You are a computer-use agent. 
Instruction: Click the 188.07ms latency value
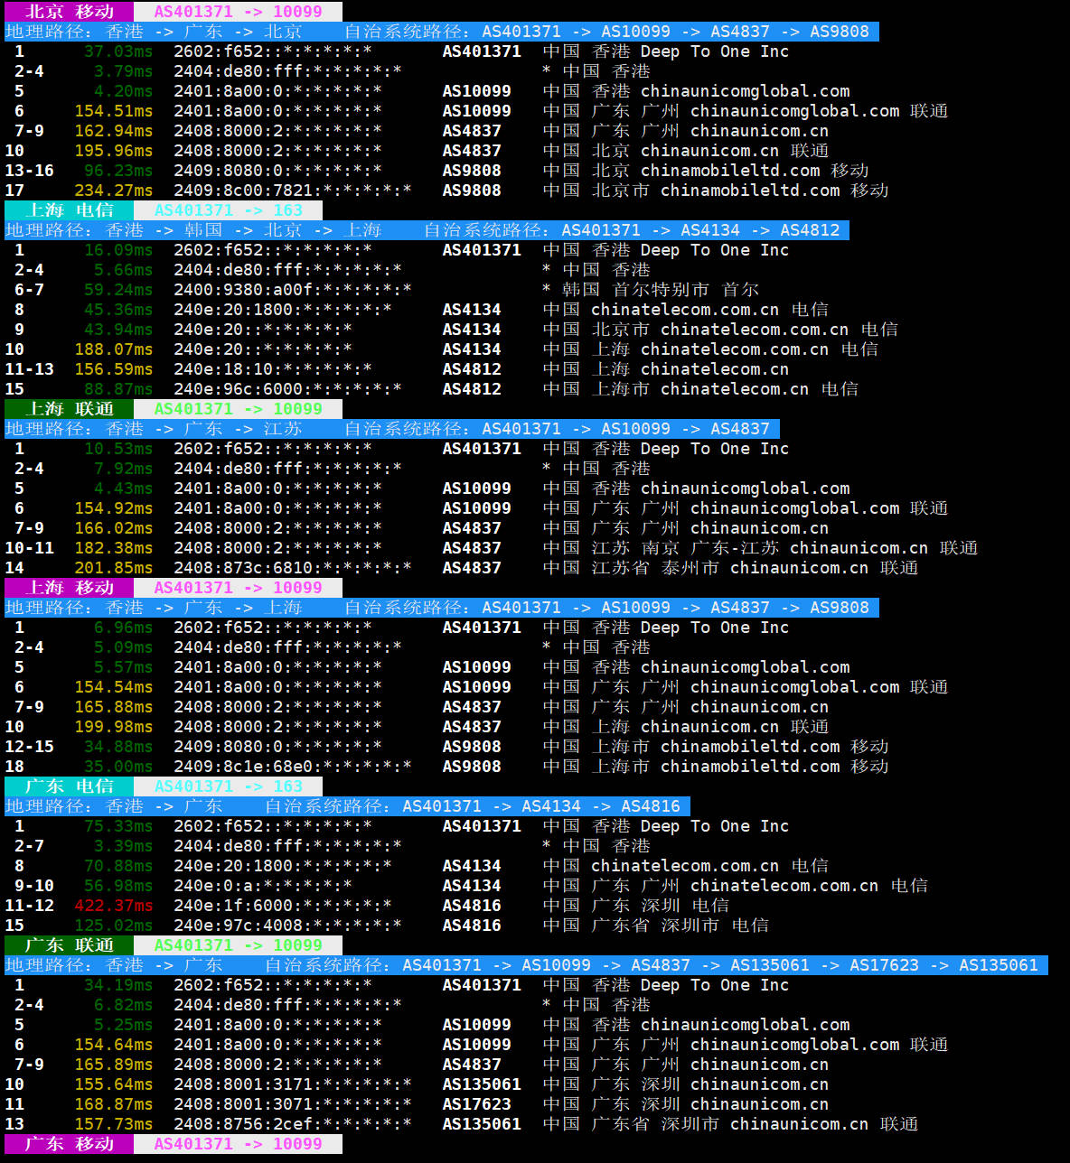click(113, 349)
